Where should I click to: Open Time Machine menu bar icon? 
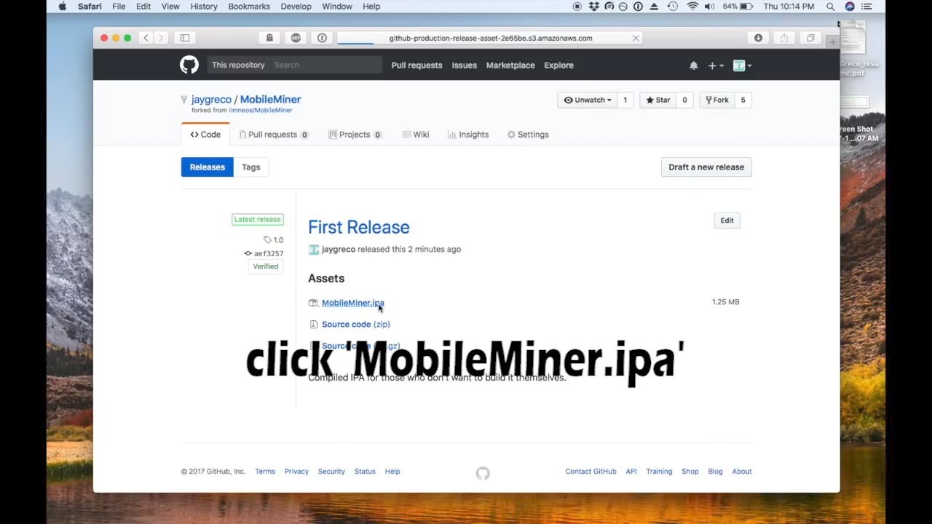673,7
